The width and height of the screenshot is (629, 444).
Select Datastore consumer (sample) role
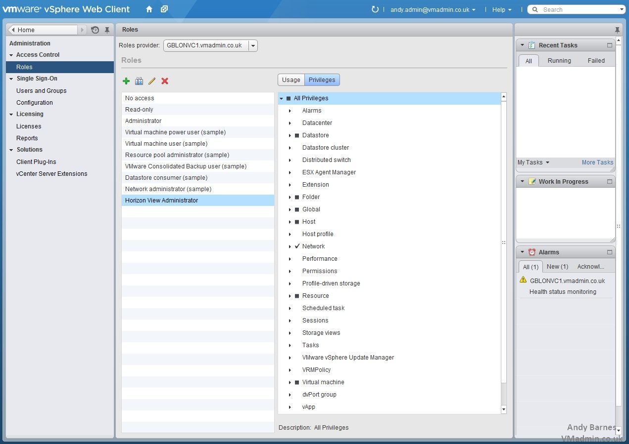pos(198,178)
